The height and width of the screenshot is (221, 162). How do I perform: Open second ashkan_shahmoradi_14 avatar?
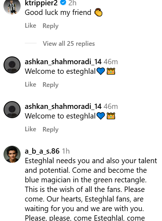(12, 110)
